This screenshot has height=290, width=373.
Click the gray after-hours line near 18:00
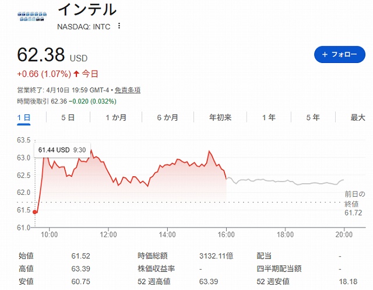tap(285, 181)
